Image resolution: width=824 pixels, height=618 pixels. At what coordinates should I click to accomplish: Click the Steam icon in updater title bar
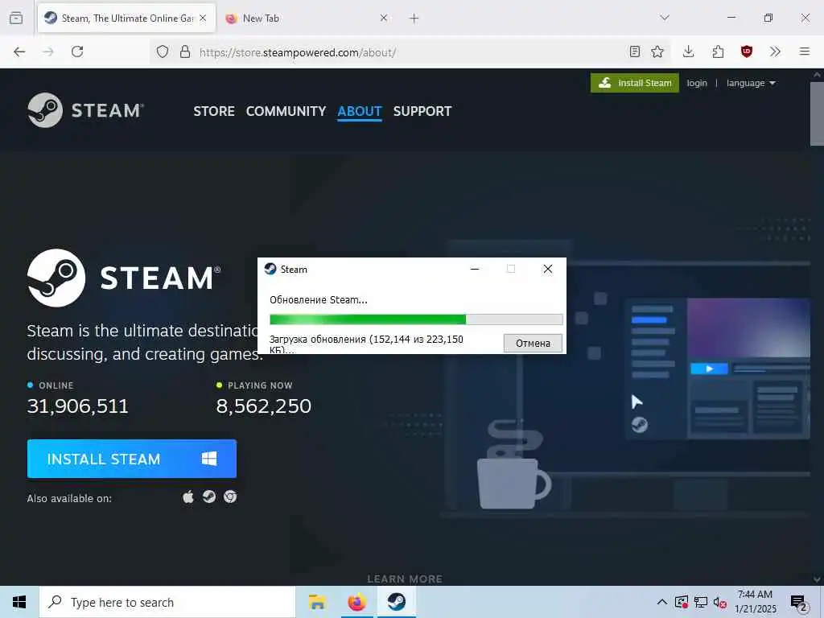pyautogui.click(x=270, y=269)
